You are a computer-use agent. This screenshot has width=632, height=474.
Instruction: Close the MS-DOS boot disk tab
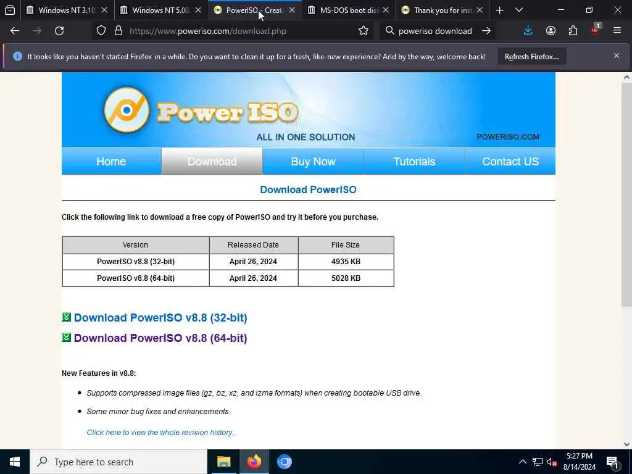pyautogui.click(x=386, y=10)
